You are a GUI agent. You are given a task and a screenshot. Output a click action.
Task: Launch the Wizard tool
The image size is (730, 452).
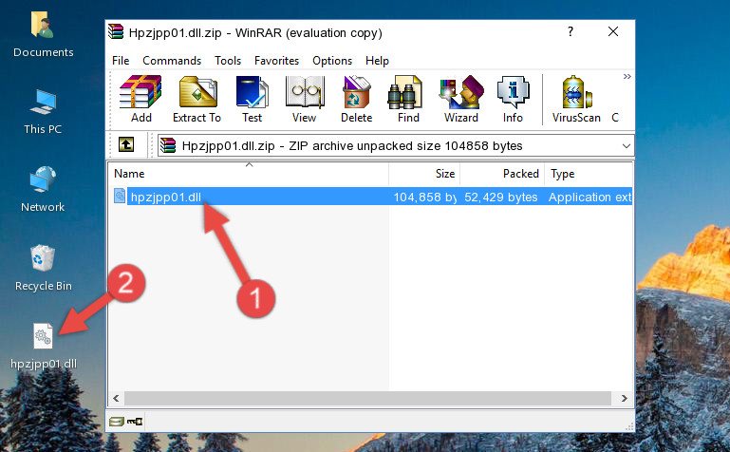(461, 99)
